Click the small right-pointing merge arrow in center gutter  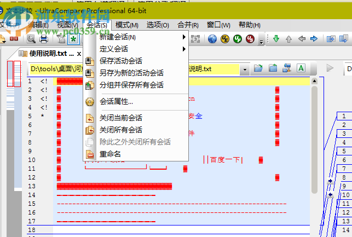[x=330, y=181]
